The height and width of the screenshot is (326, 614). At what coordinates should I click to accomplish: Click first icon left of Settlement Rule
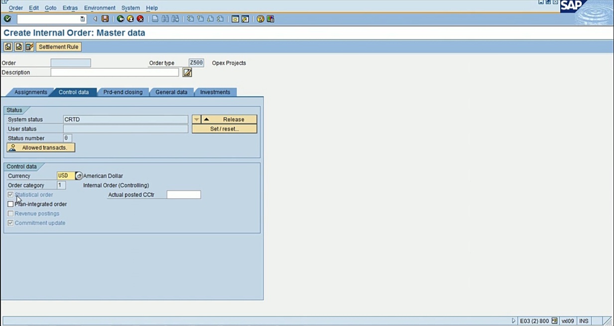point(8,47)
